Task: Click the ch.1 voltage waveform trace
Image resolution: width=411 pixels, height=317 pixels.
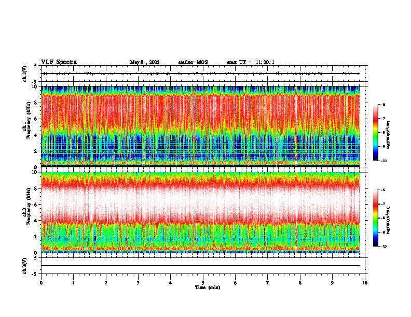Action: point(201,74)
